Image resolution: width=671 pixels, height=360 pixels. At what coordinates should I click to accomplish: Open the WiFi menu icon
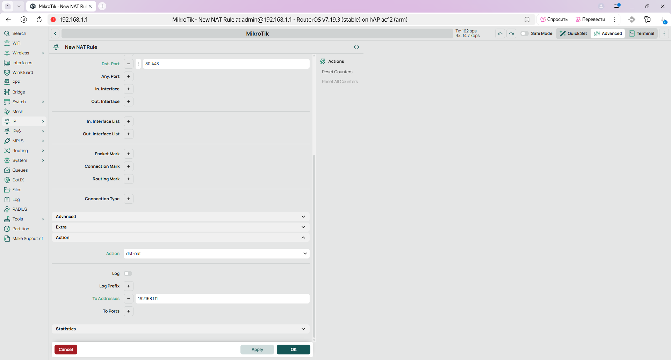click(7, 43)
